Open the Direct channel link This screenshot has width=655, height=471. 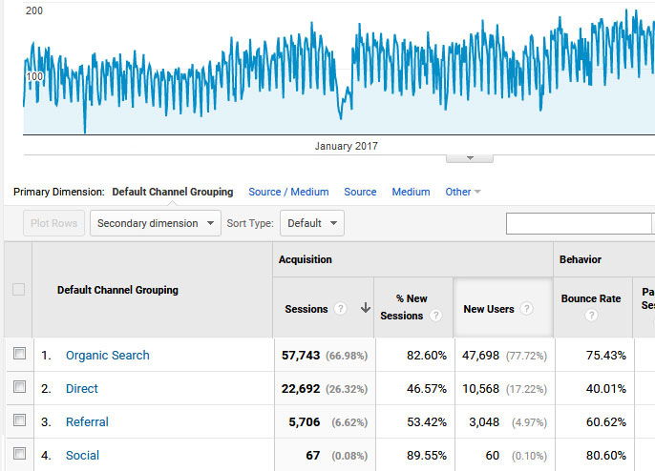(x=82, y=388)
